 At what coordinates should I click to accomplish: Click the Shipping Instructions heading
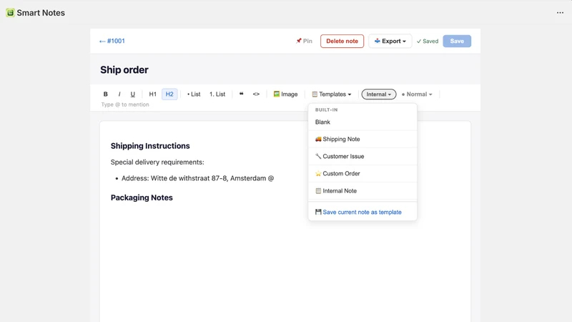150,146
